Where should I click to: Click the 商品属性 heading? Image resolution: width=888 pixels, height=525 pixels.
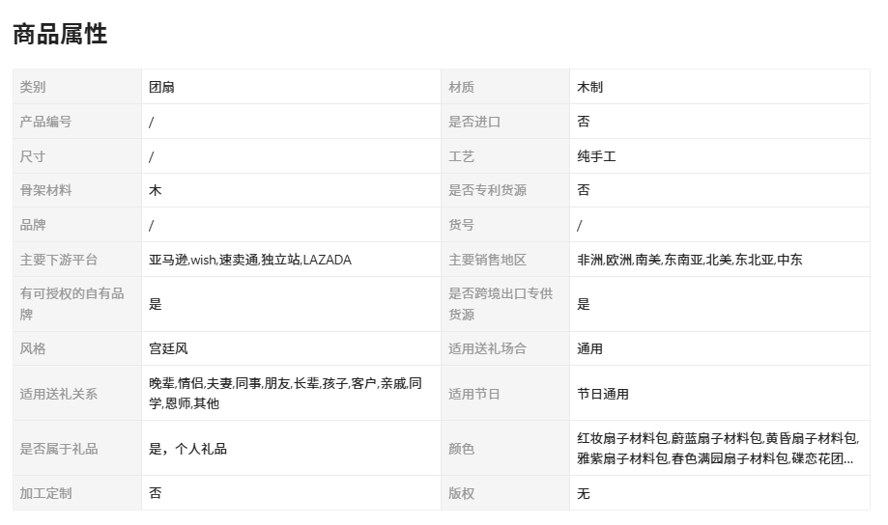60,34
